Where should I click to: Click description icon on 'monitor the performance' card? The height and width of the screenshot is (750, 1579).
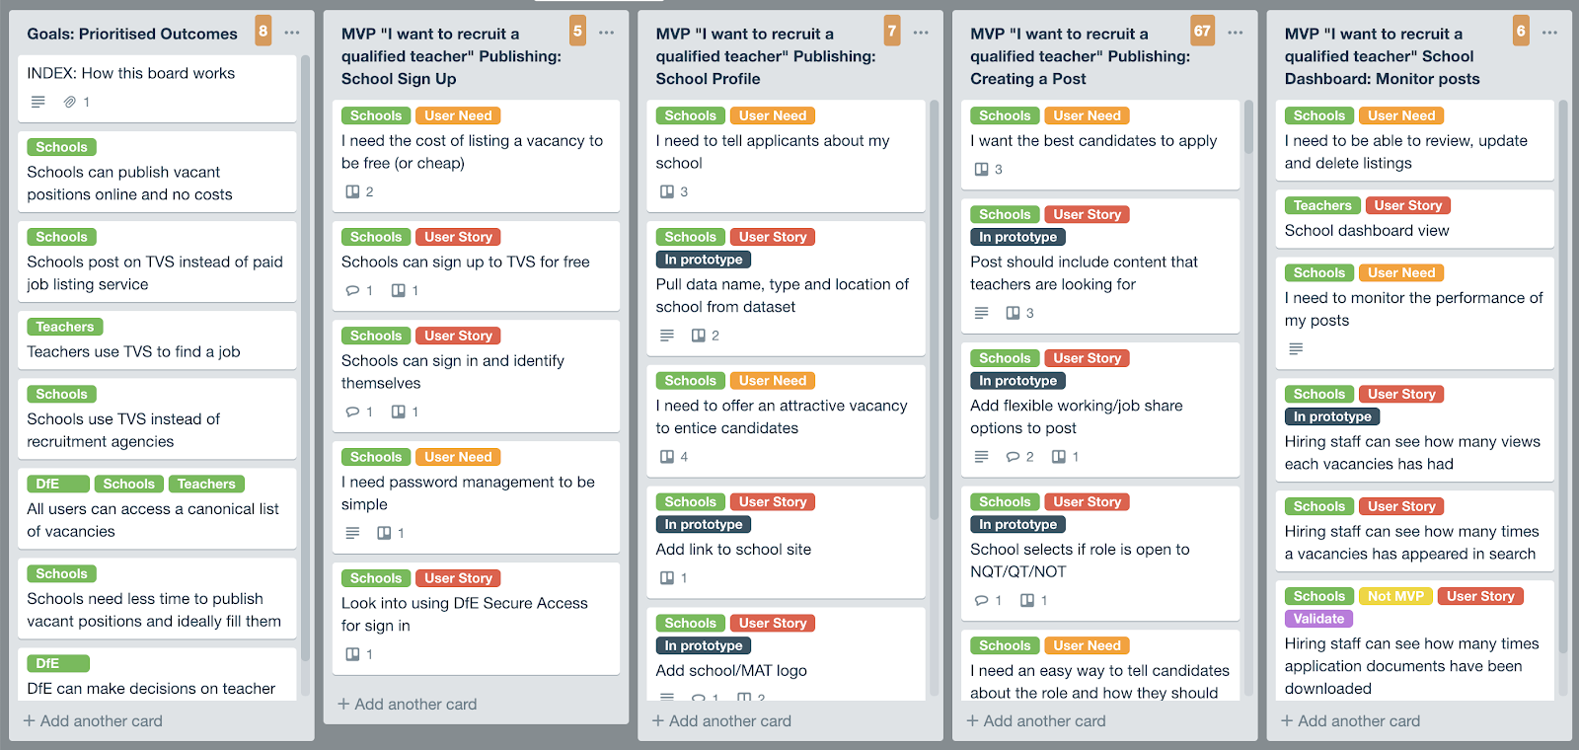point(1296,348)
